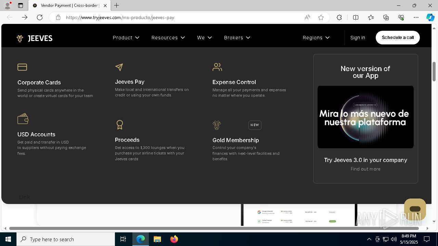Click the USD Accounts wallet icon
This screenshot has width=438, height=246.
tap(23, 119)
